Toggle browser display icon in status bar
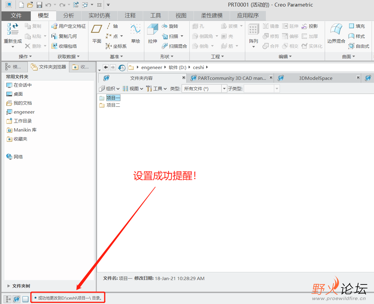Viewport: 374px width, 304px height. click(17, 299)
